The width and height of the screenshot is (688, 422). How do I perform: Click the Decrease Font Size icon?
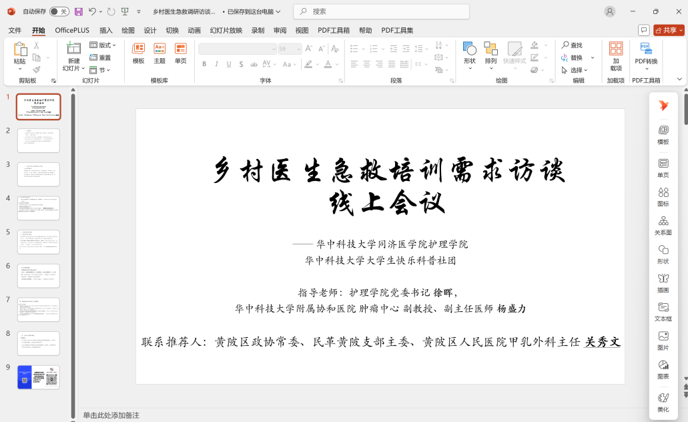[x=322, y=49]
